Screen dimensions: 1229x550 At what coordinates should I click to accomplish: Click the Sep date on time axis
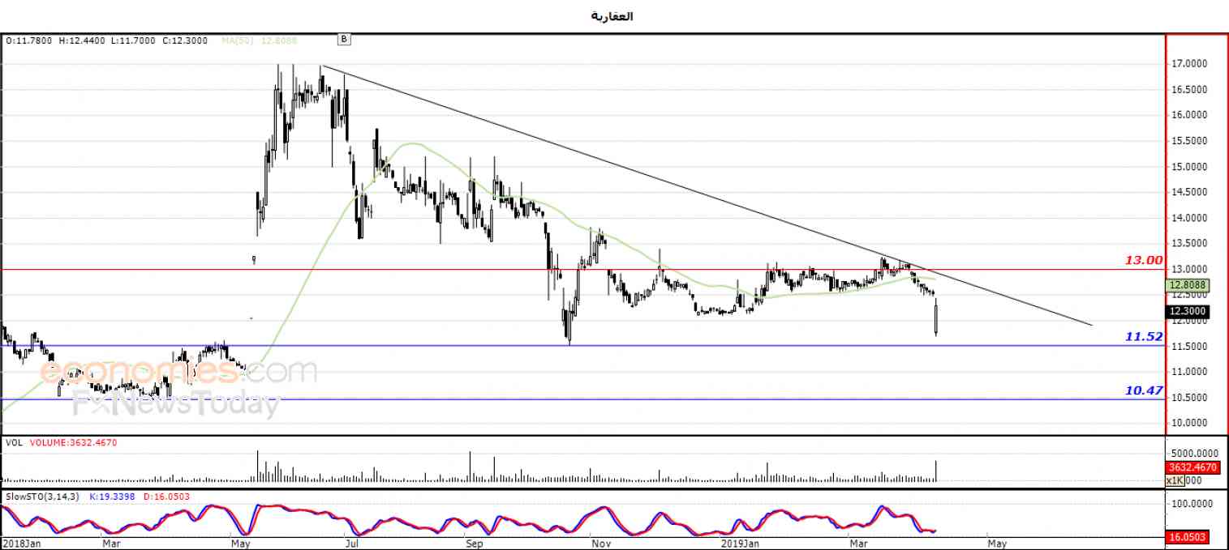[475, 543]
